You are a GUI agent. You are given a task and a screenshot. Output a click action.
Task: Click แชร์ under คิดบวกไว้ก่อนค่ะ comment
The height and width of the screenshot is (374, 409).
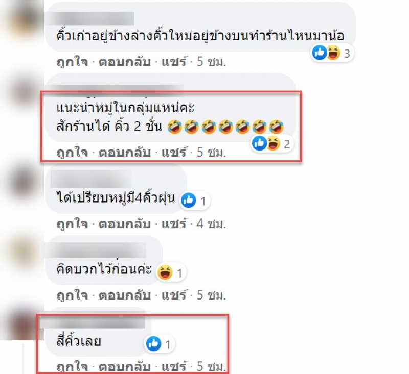point(174,295)
